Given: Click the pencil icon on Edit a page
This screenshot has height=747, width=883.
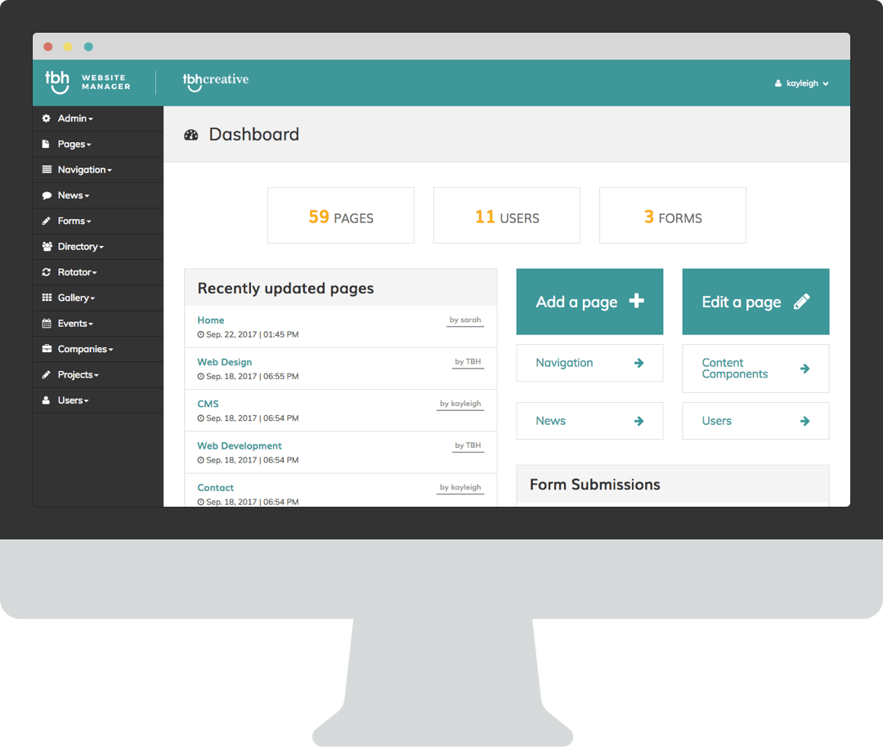Looking at the screenshot, I should coord(801,302).
